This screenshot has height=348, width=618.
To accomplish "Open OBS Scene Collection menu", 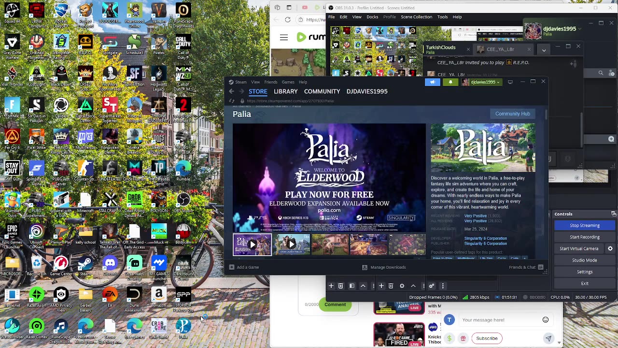I will point(416,17).
